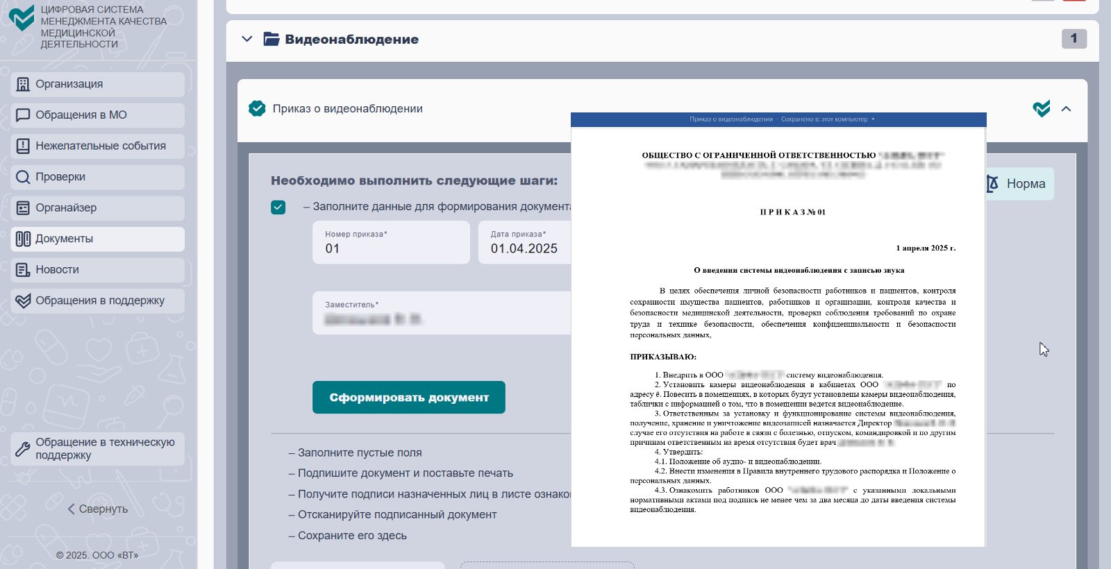
Task: Click the wrench icon for technical support
Action: [23, 449]
